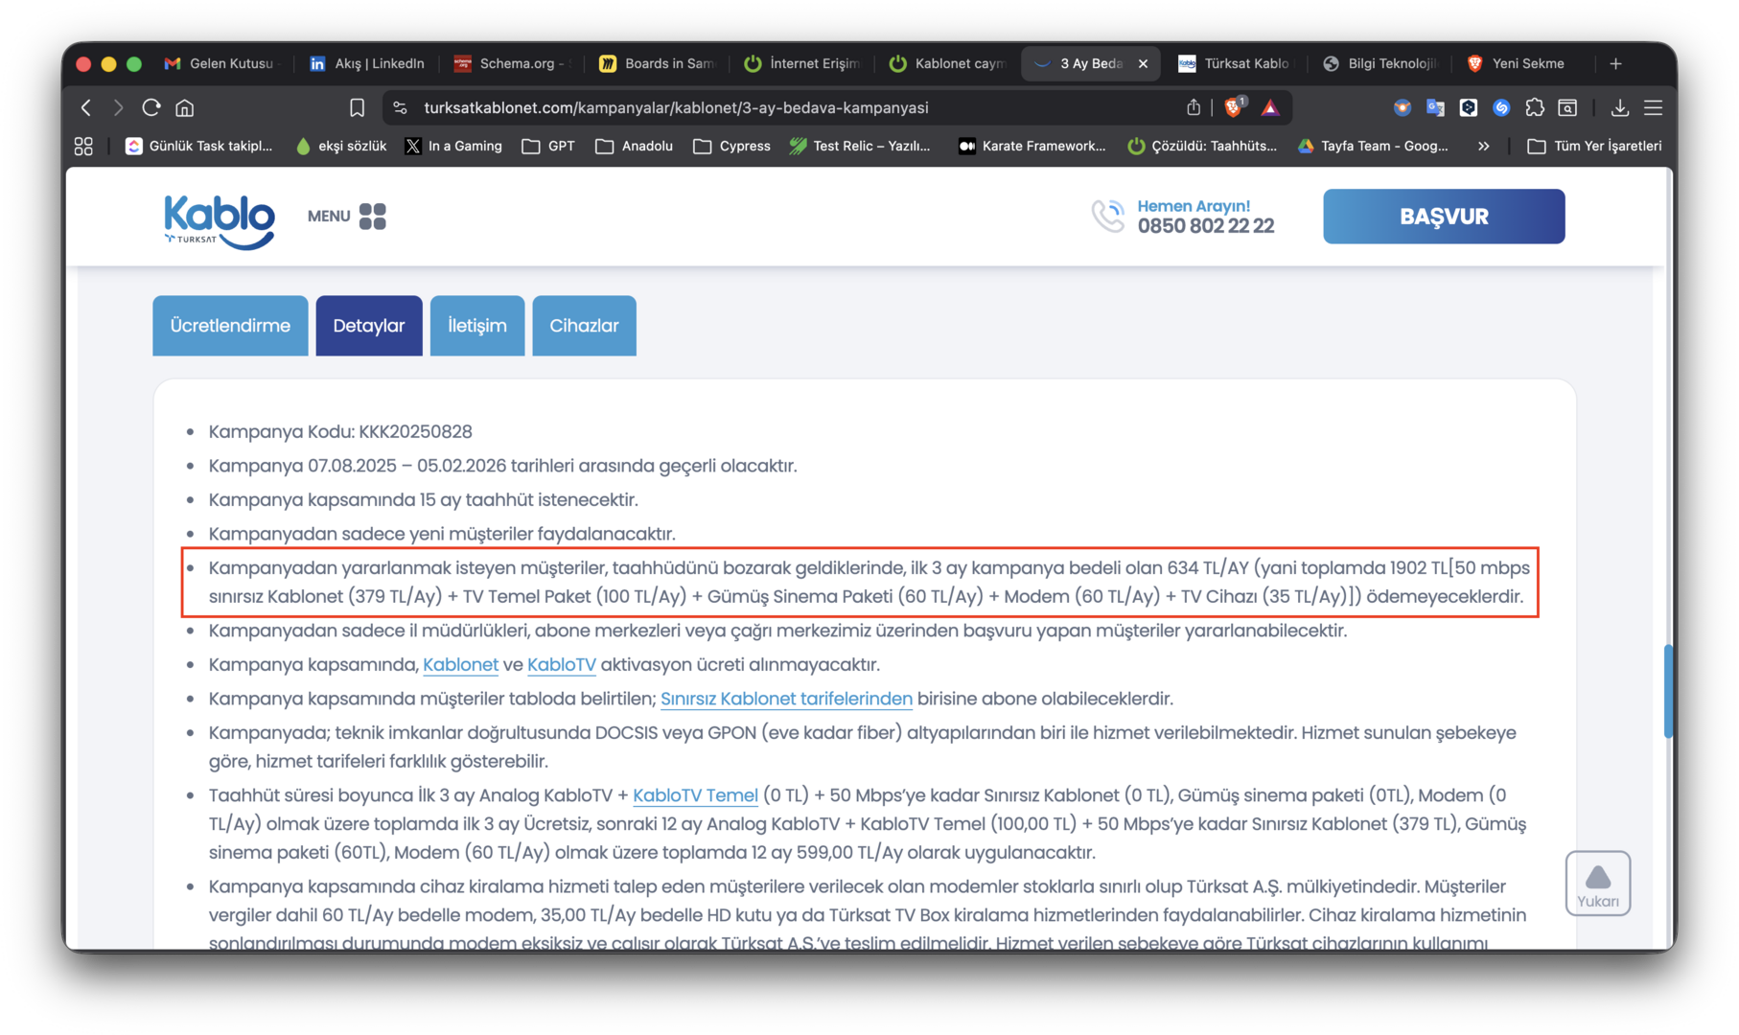Click the Kablo Türksat logo

click(x=219, y=220)
